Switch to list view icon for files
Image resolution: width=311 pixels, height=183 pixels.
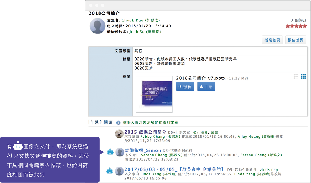click(296, 76)
